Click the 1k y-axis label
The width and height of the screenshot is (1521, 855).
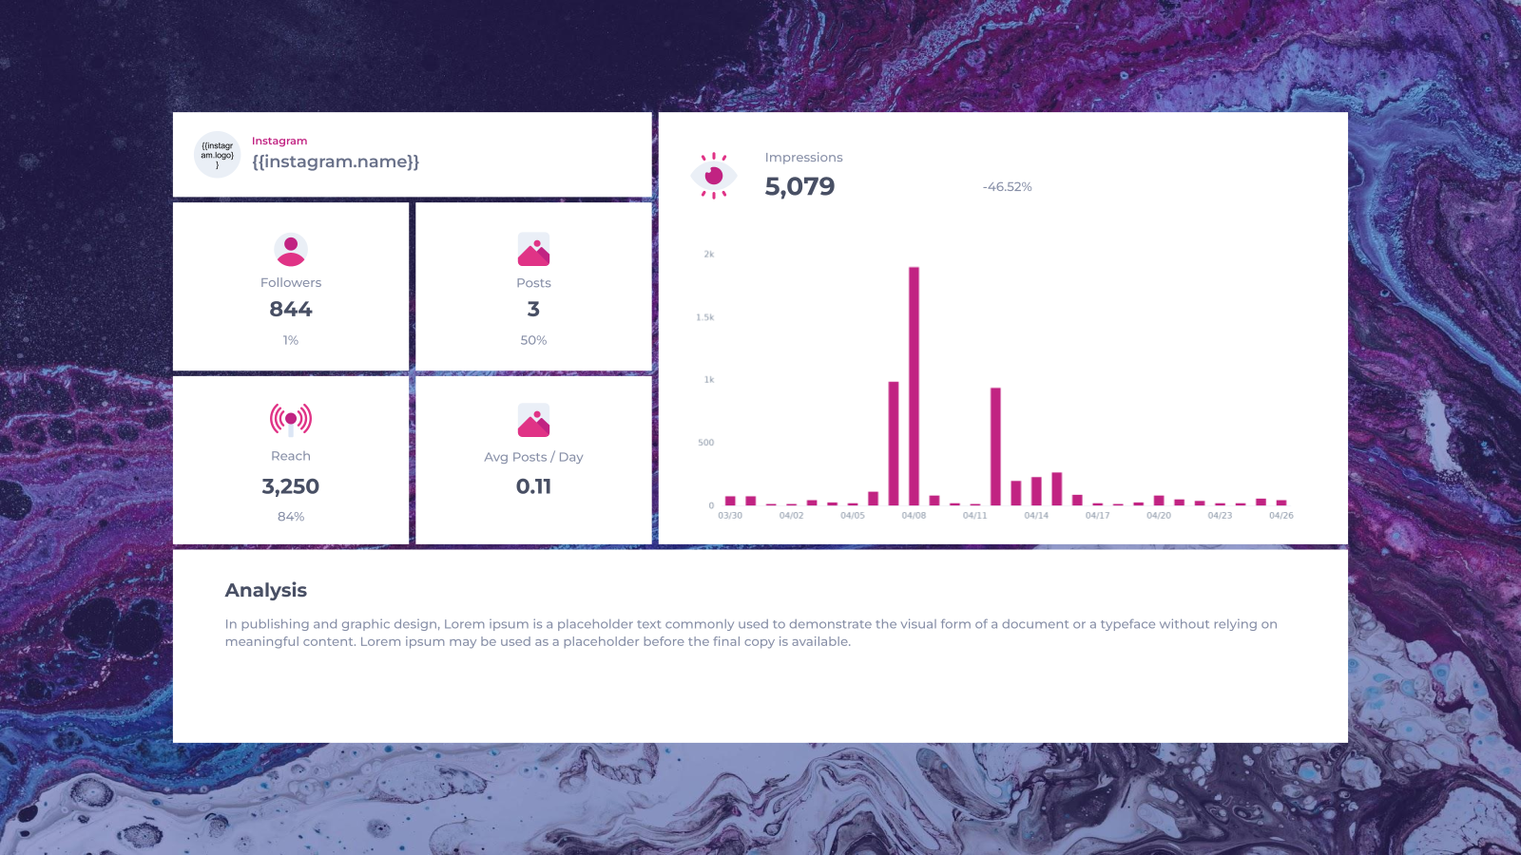pos(709,380)
